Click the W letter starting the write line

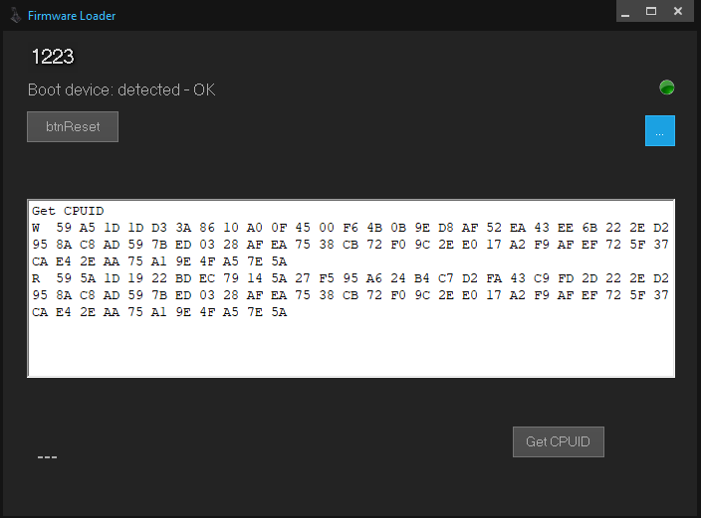pos(36,228)
